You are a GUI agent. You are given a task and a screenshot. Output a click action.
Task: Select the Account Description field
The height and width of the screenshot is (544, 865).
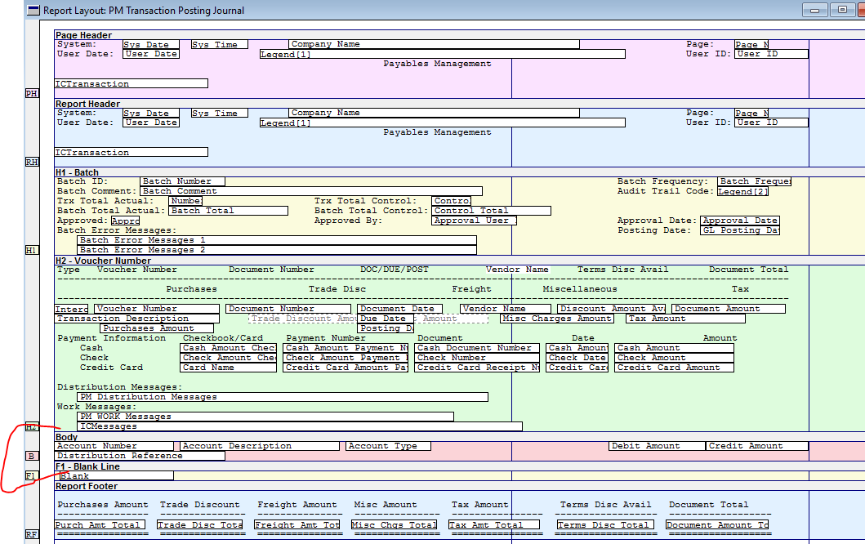pyautogui.click(x=260, y=446)
